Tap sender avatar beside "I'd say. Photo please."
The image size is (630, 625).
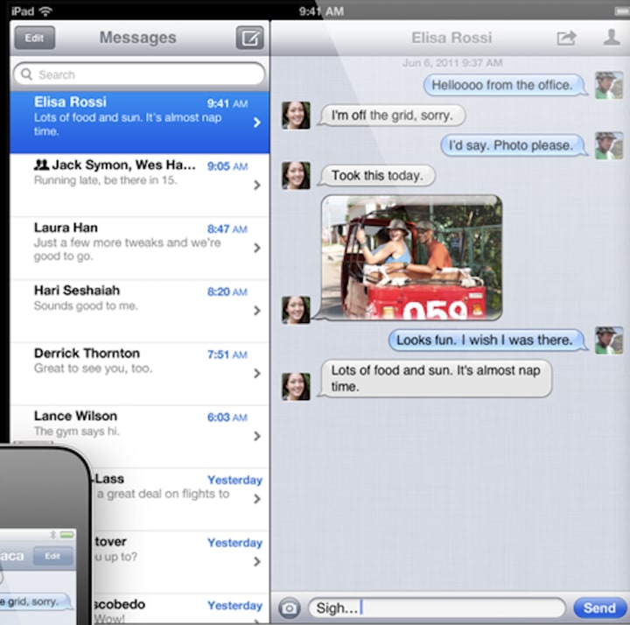(x=609, y=145)
